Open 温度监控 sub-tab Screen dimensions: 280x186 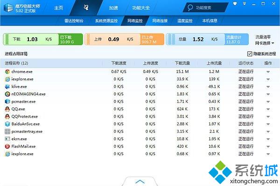(185, 21)
